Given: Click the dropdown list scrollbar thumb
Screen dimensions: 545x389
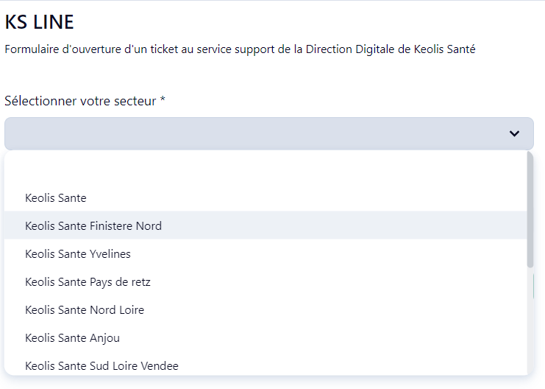Looking at the screenshot, I should 530,210.
